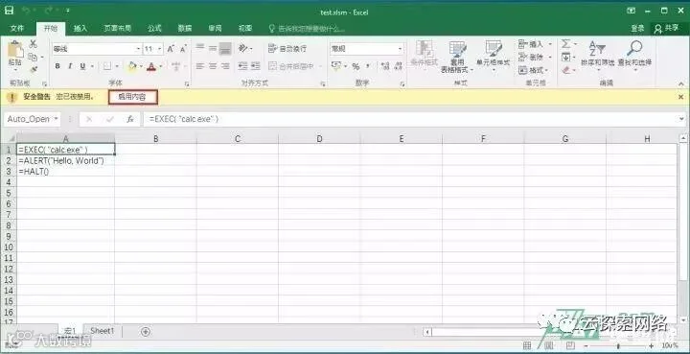
Task: Open the File tab
Action: [x=16, y=28]
